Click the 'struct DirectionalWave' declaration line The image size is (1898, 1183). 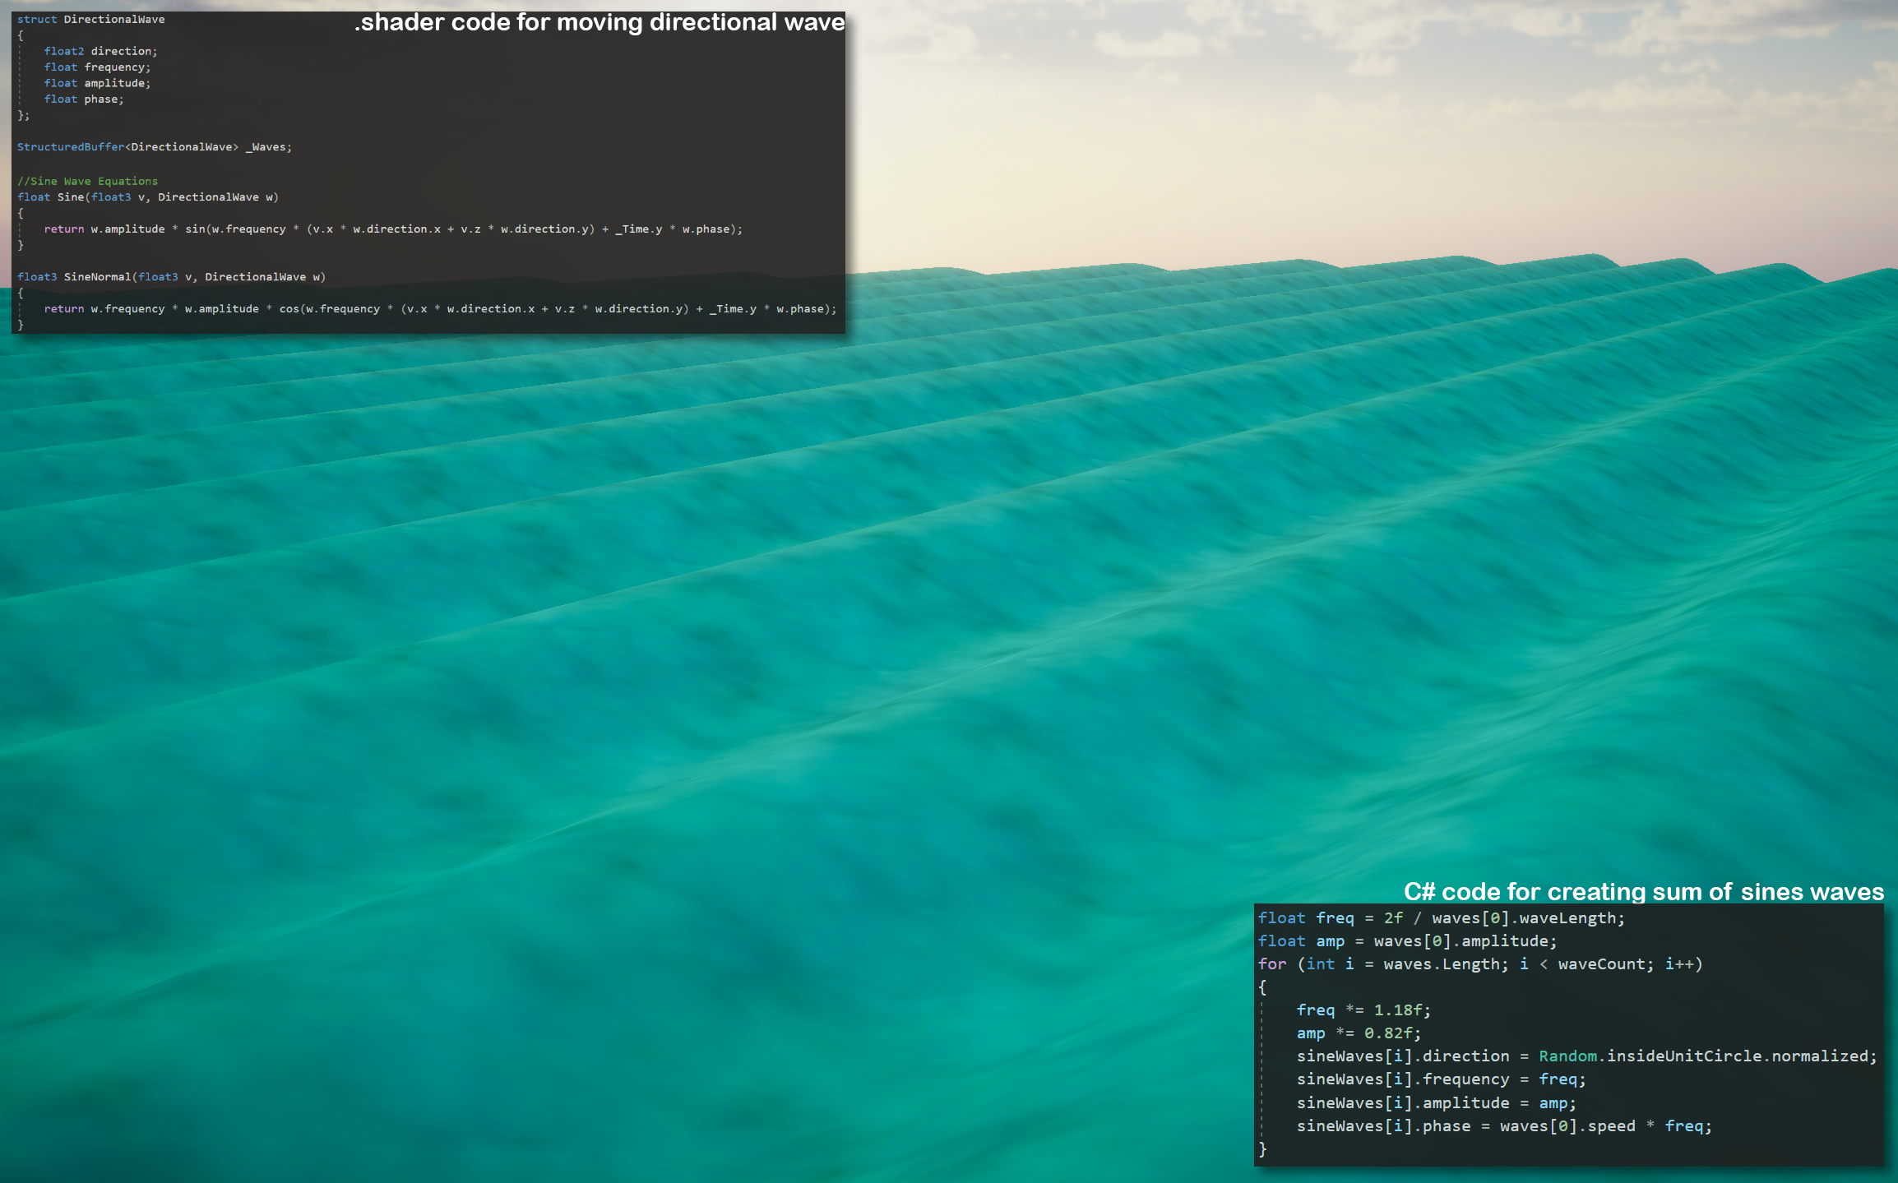click(x=90, y=19)
